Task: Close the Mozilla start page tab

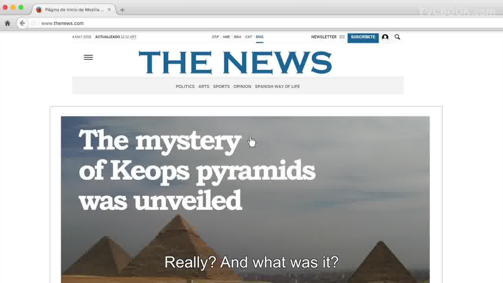Action: (109, 10)
